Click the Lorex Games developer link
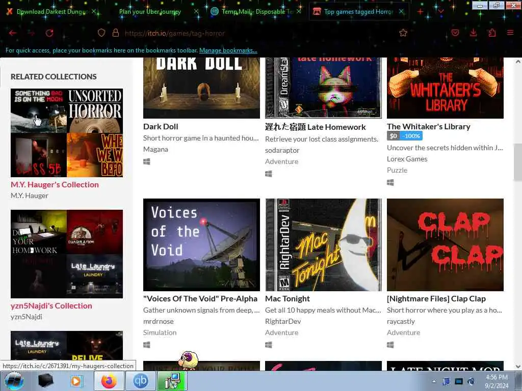 tap(407, 159)
